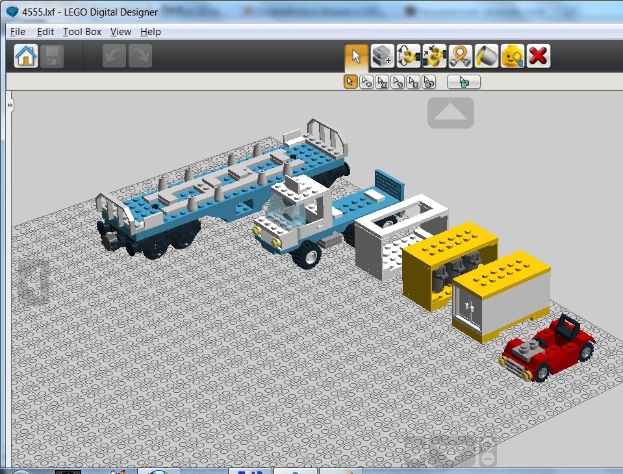This screenshot has height=474, width=623.
Task: Click the LEGO Digital Designer title icon
Action: point(12,12)
